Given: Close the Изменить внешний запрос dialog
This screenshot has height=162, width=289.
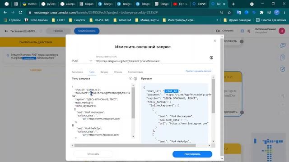Looking at the screenshot, I should click(x=215, y=40).
